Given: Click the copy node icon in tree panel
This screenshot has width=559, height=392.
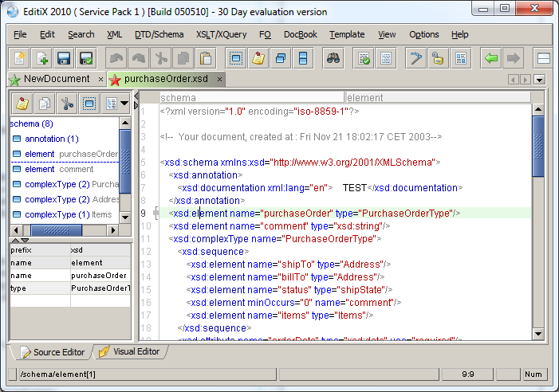Looking at the screenshot, I should [x=45, y=104].
